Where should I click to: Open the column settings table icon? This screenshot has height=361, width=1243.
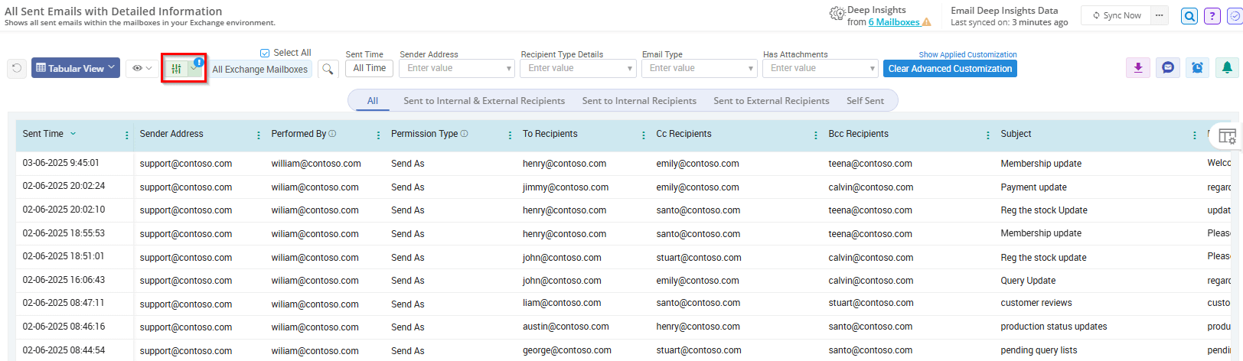(x=1227, y=136)
